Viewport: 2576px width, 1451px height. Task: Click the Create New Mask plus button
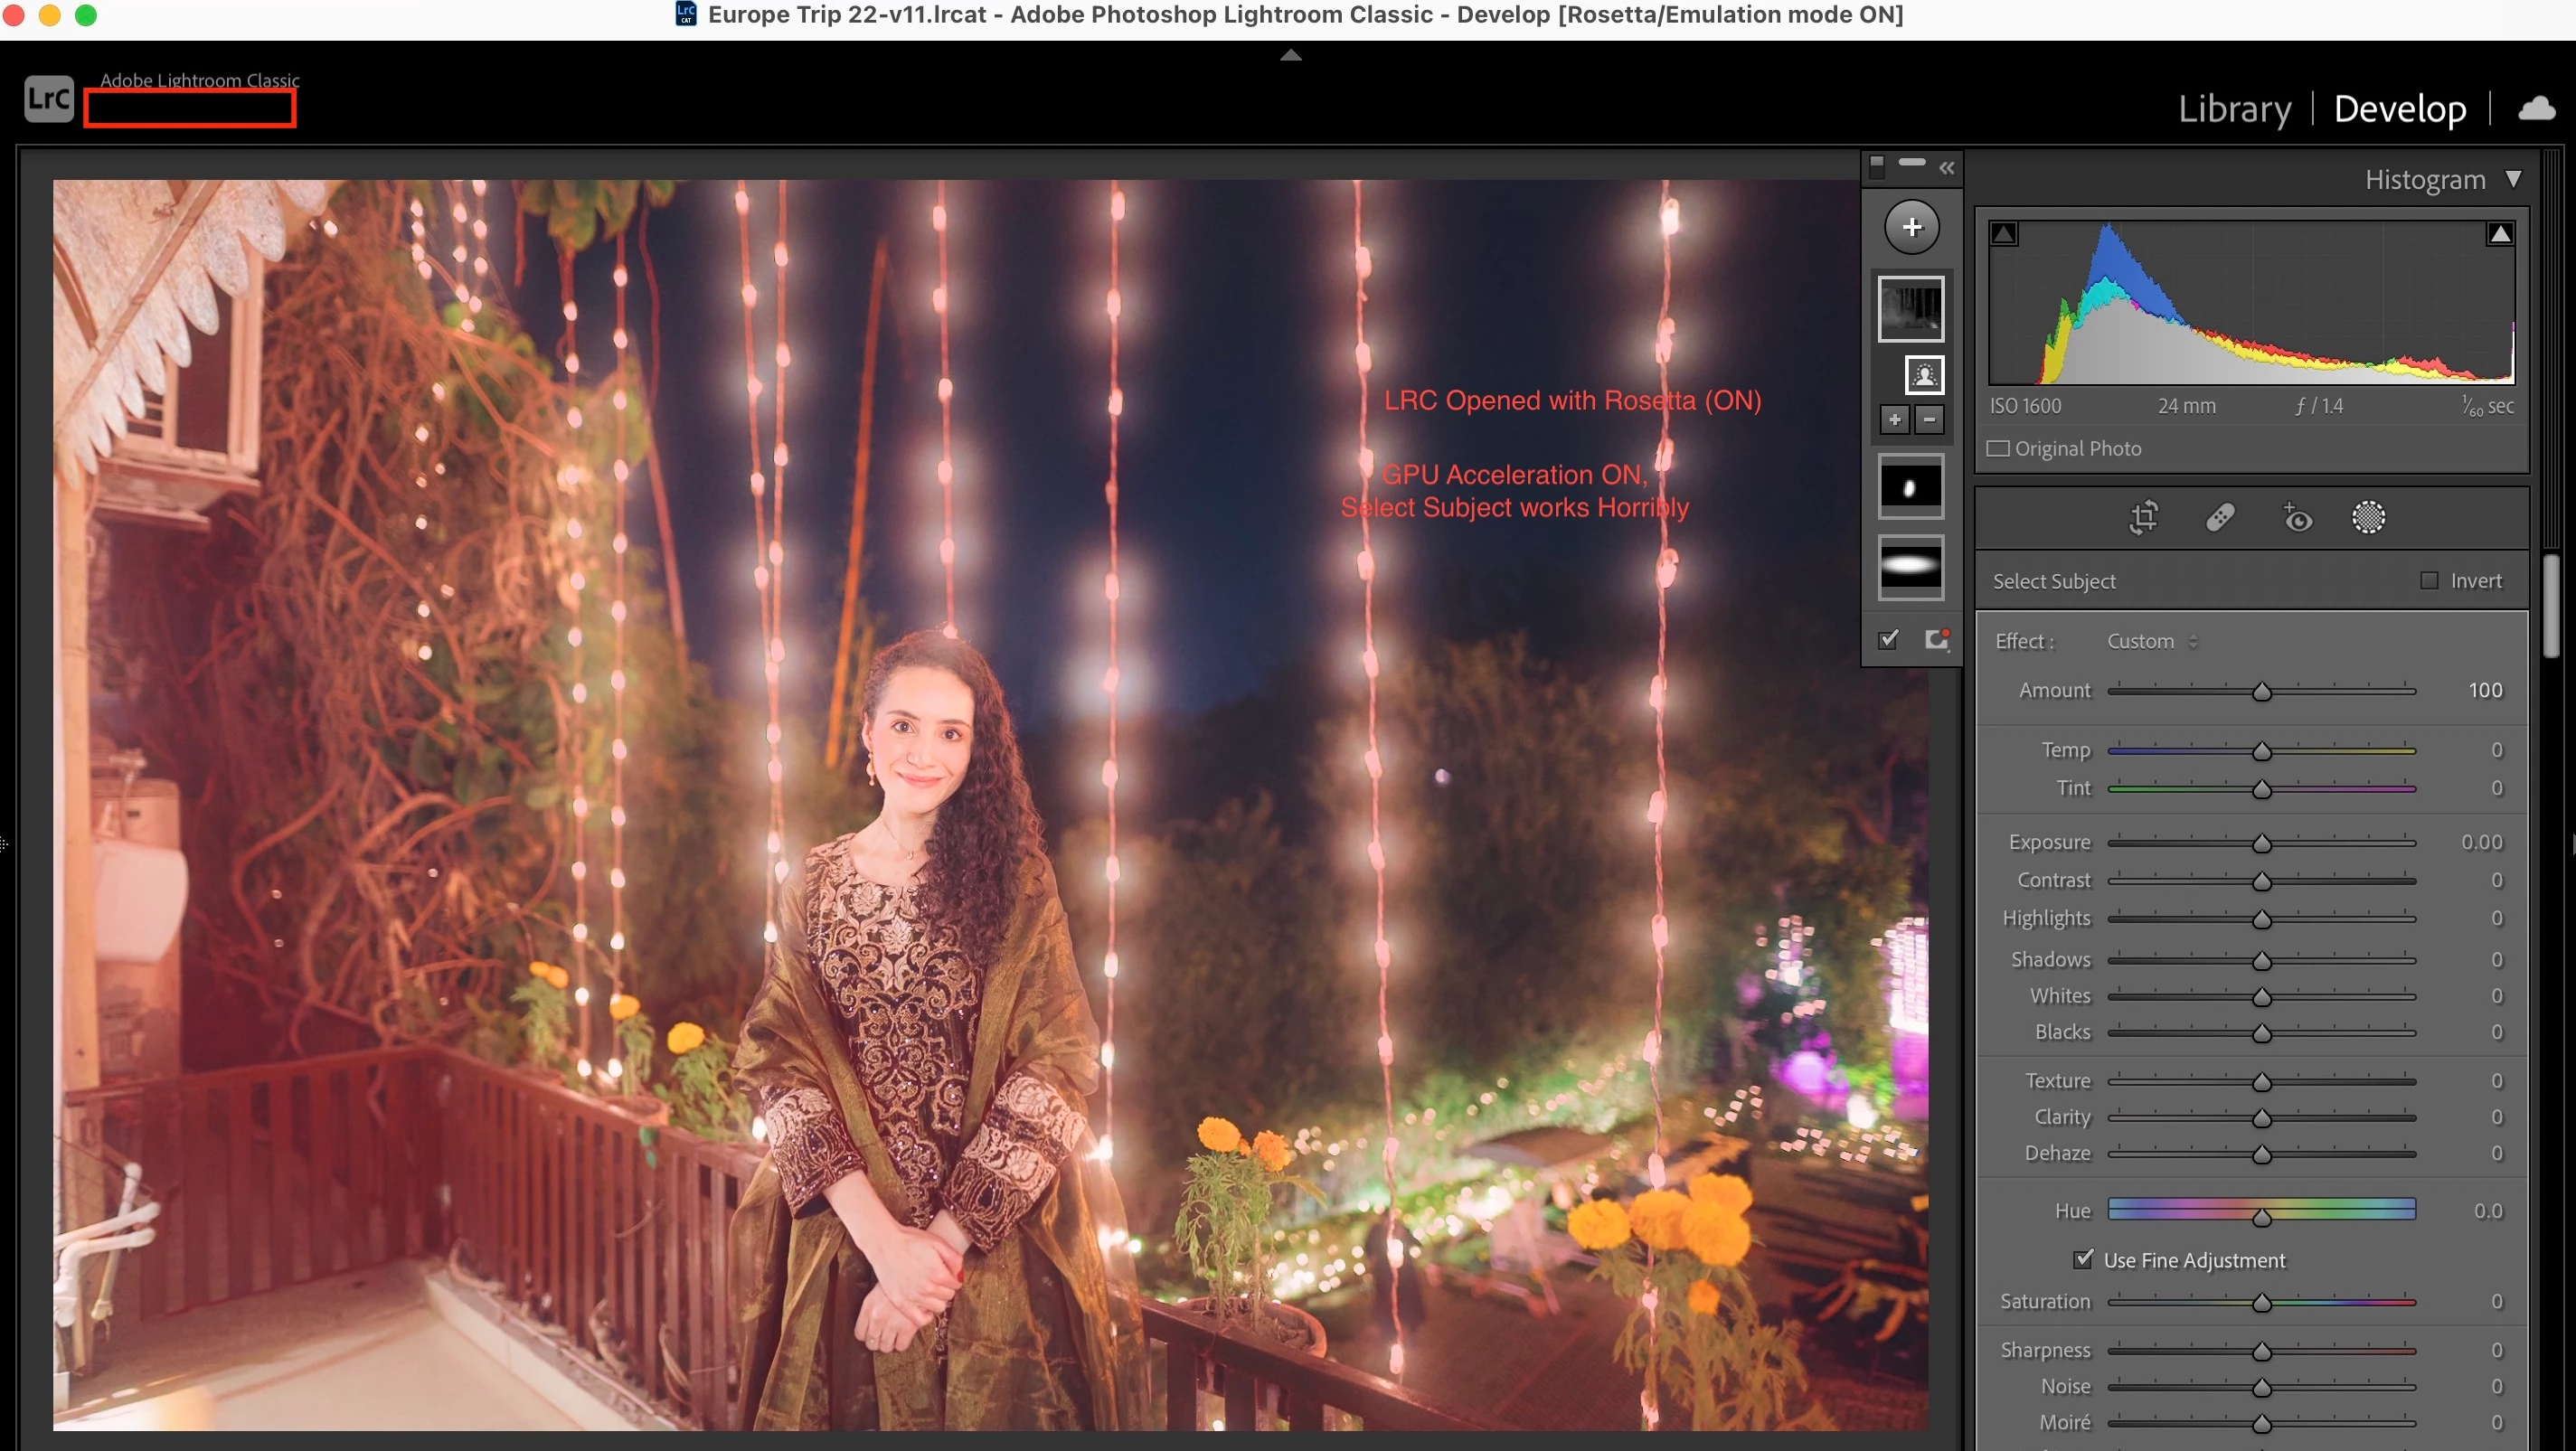click(1911, 227)
